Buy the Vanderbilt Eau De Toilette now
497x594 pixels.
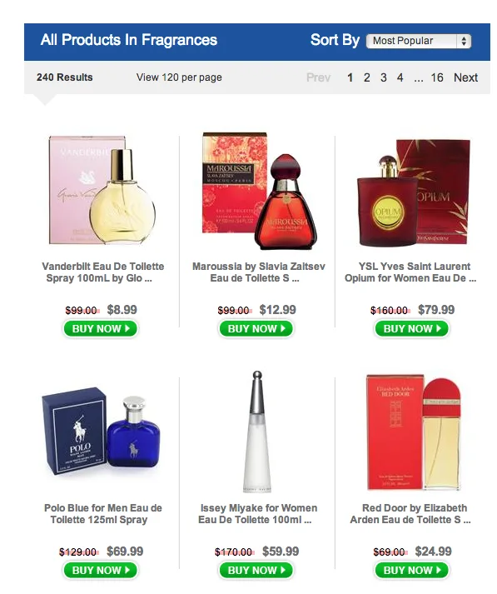[x=100, y=328]
